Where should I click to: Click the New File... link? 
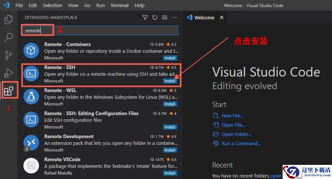(x=232, y=115)
